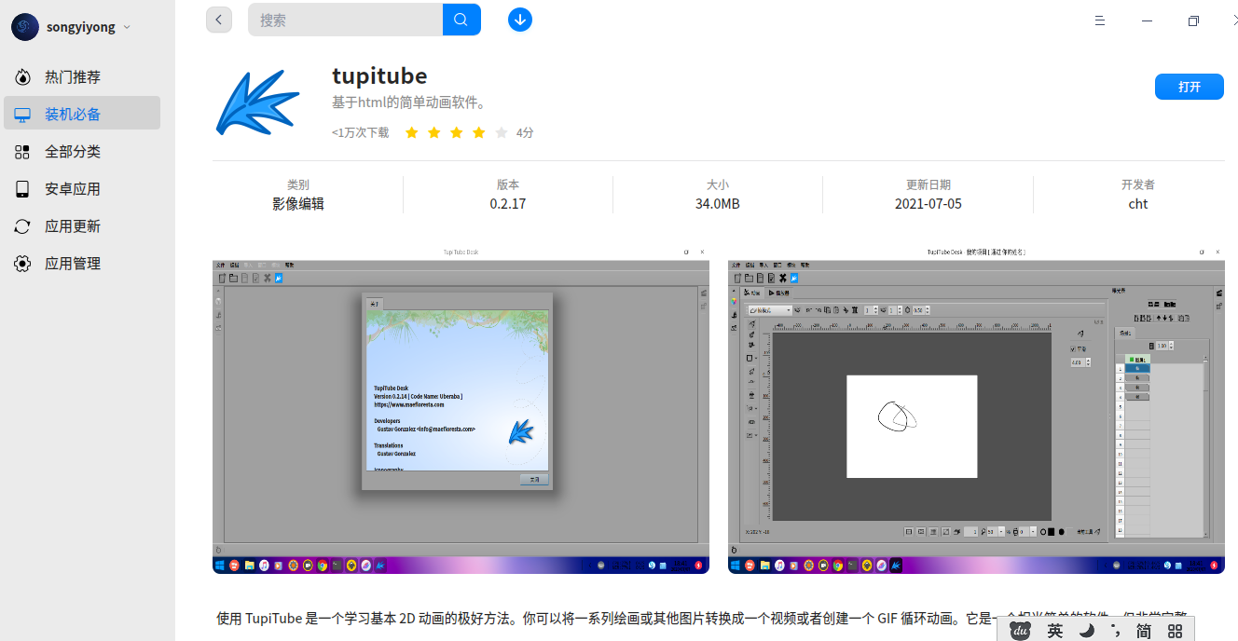Click the description 基于html的简单动画软件

click(411, 102)
